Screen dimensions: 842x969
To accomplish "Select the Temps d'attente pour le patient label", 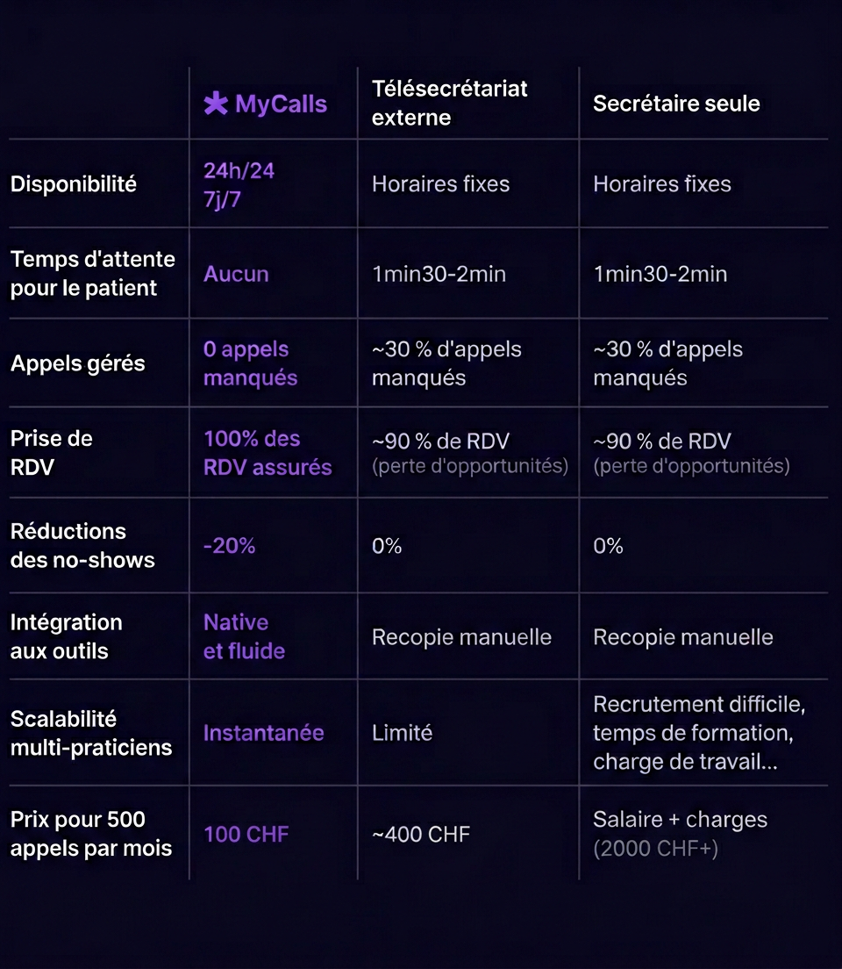I will click(92, 274).
